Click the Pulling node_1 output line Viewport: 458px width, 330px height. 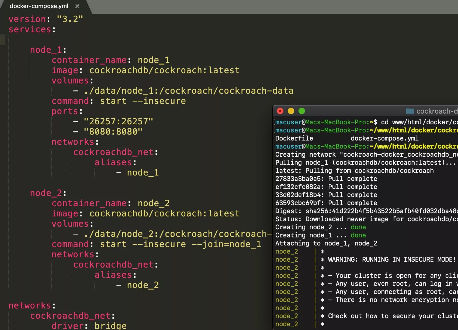click(x=366, y=163)
